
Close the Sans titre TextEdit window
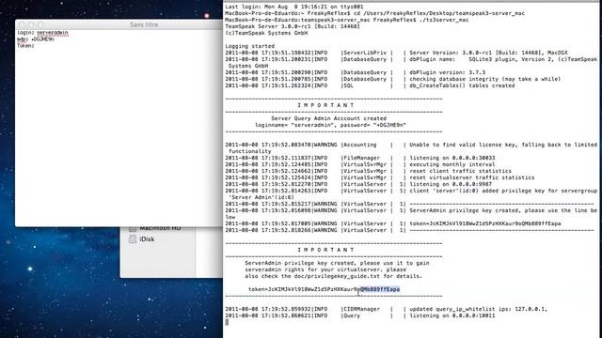[x=22, y=24]
